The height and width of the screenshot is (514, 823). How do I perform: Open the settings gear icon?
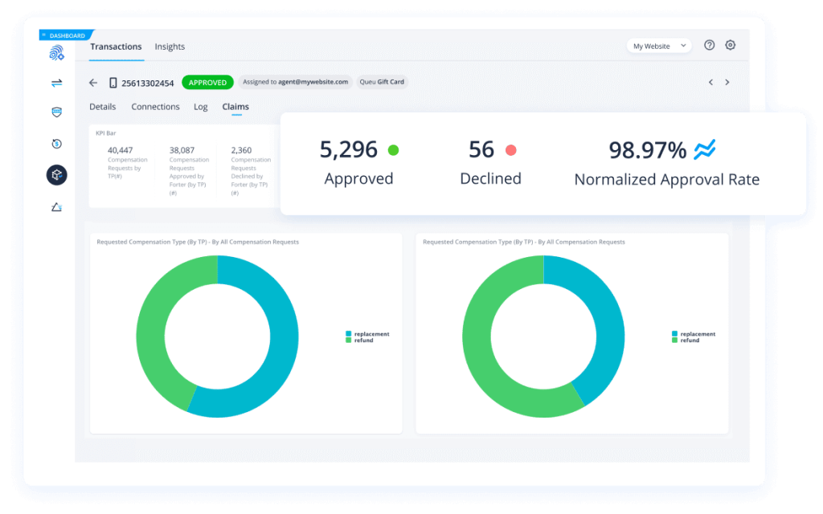(x=730, y=46)
